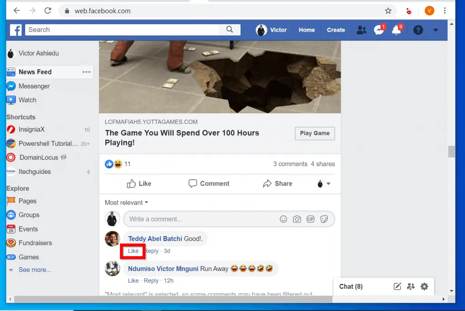Like Teddy Abel Batchi's comment
Viewport: 465px width, 311px height.
133,251
